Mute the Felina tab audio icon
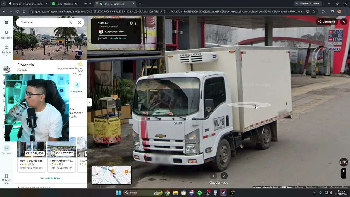Screen dimensions: 350x197 point(86,4)
